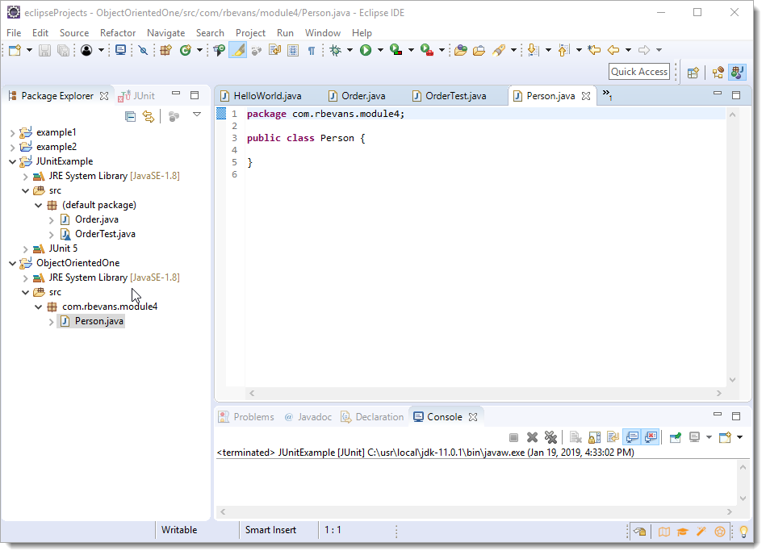Screen dimensions: 766x555
Task: Open Package Explorer View Menu triangle
Action: 197,115
